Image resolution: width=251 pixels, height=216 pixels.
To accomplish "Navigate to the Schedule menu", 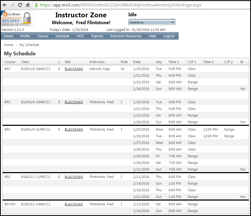I will (62, 36).
